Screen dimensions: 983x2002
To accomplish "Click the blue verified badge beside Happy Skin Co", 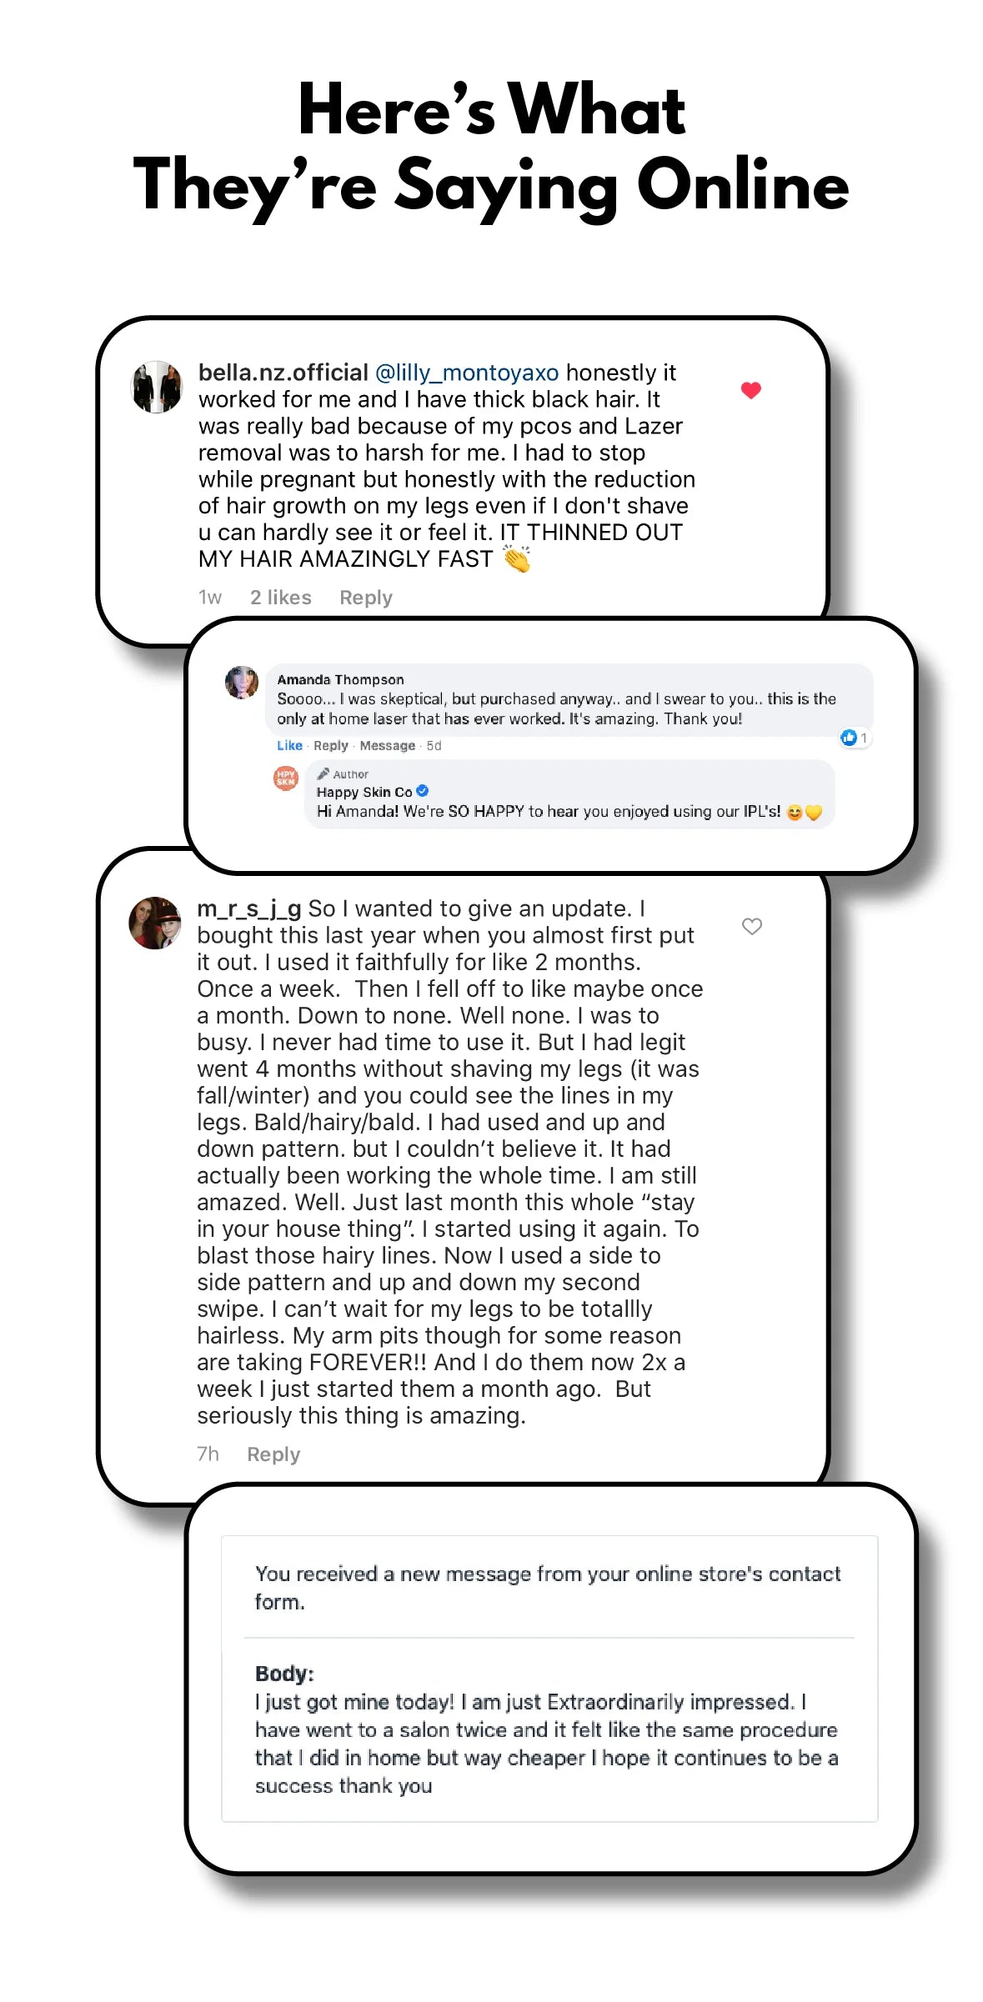I will 423,791.
